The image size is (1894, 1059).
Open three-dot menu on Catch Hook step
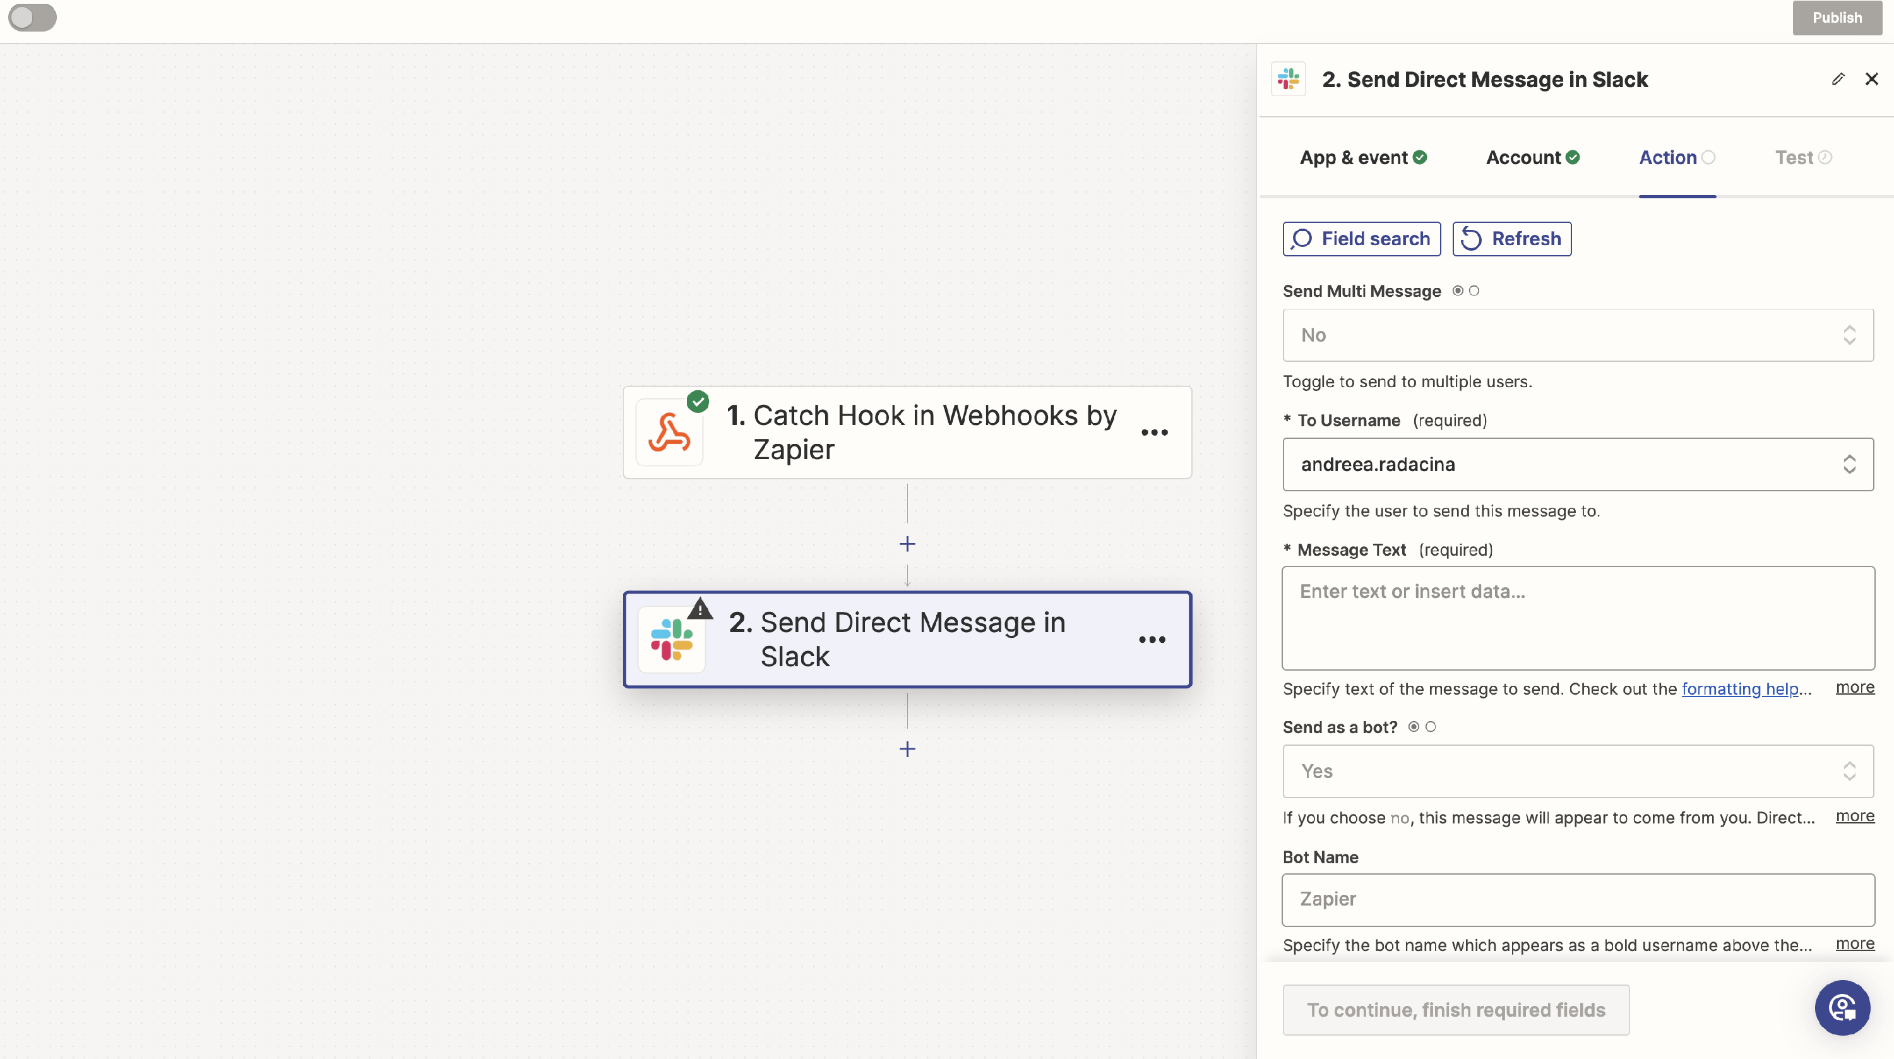pyautogui.click(x=1154, y=433)
